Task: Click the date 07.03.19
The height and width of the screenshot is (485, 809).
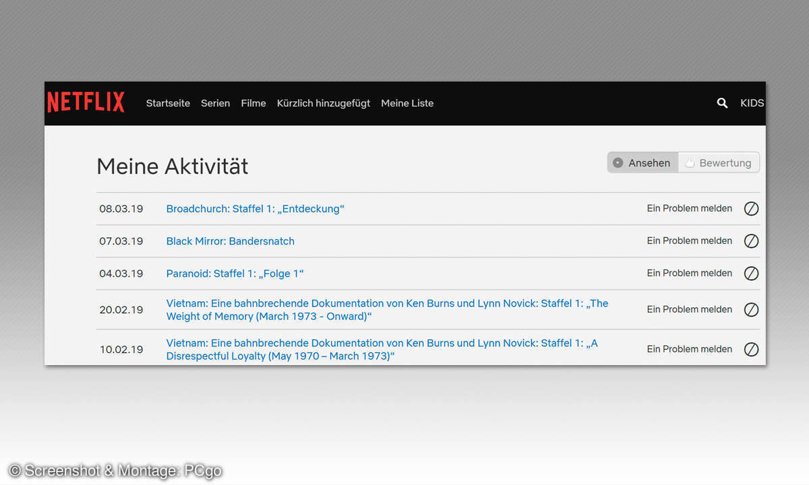Action: tap(121, 241)
